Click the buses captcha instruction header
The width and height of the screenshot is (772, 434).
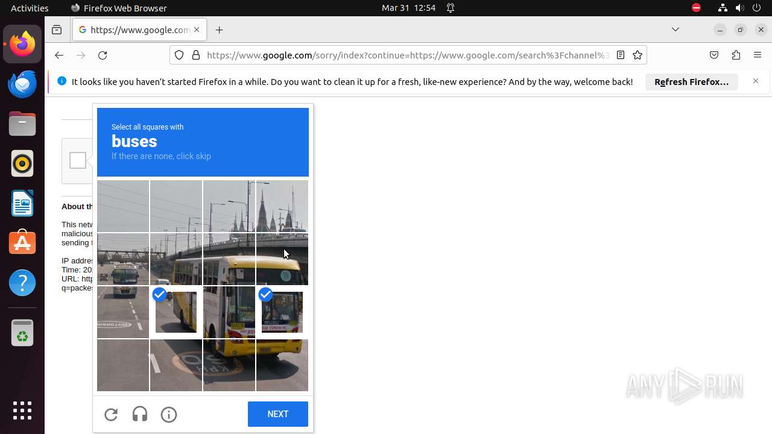click(203, 142)
